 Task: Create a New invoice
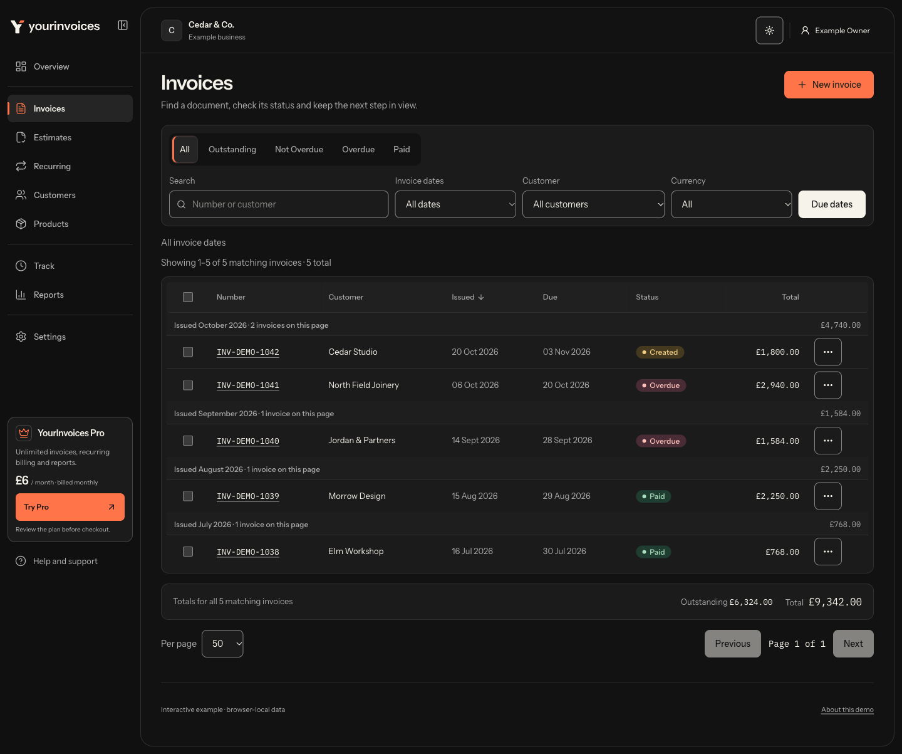point(829,85)
